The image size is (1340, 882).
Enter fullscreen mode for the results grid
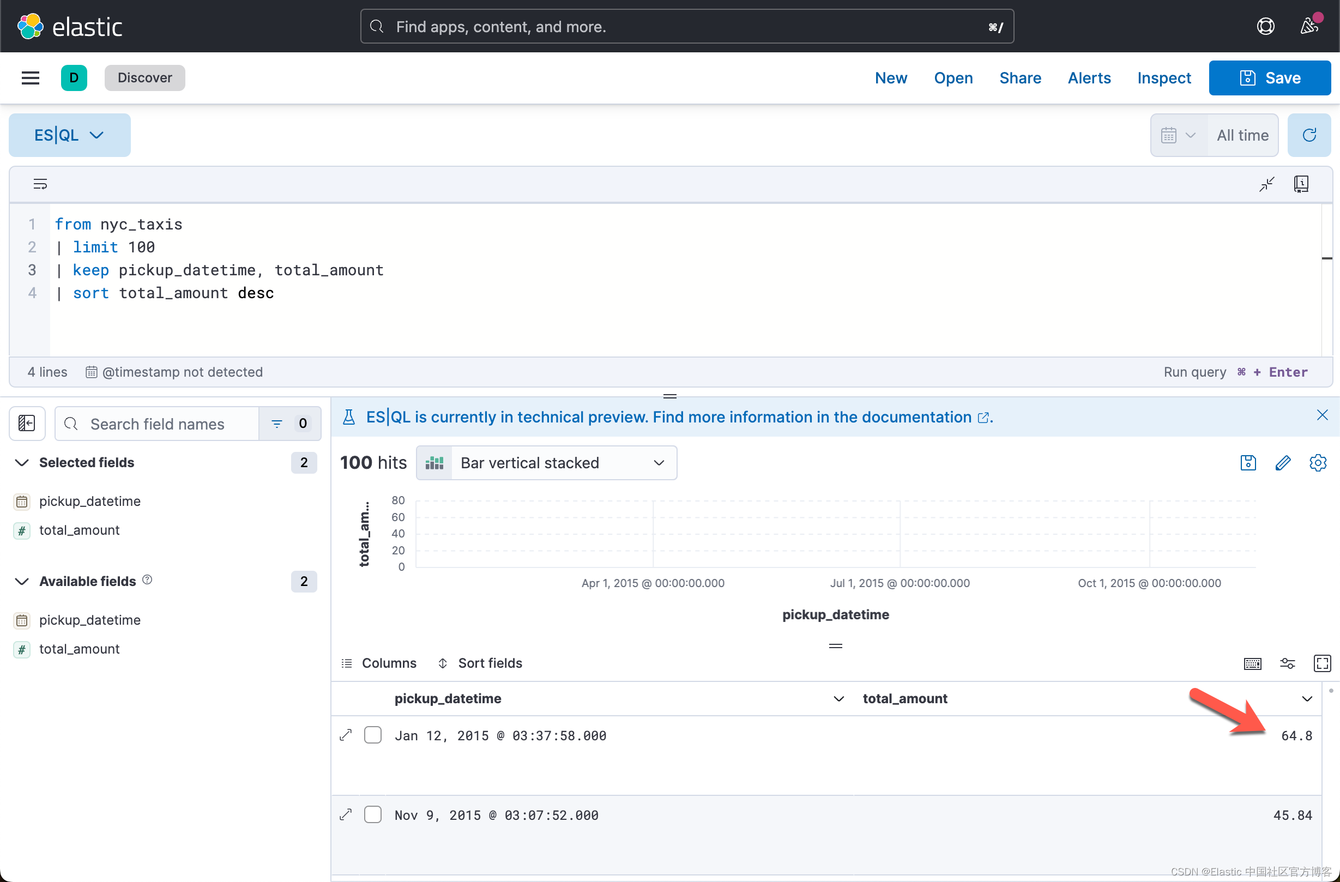point(1323,663)
